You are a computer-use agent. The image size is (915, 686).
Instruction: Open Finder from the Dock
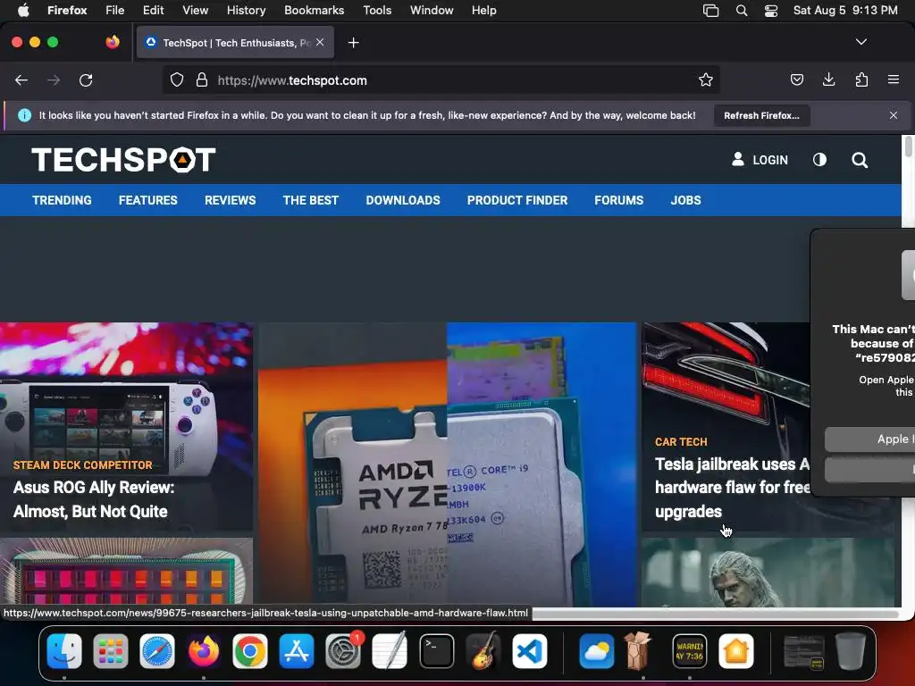point(64,651)
